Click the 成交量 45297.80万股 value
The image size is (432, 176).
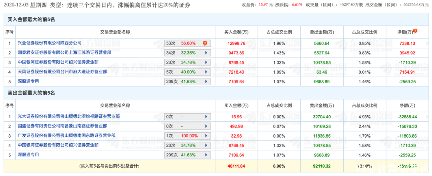click(x=352, y=5)
